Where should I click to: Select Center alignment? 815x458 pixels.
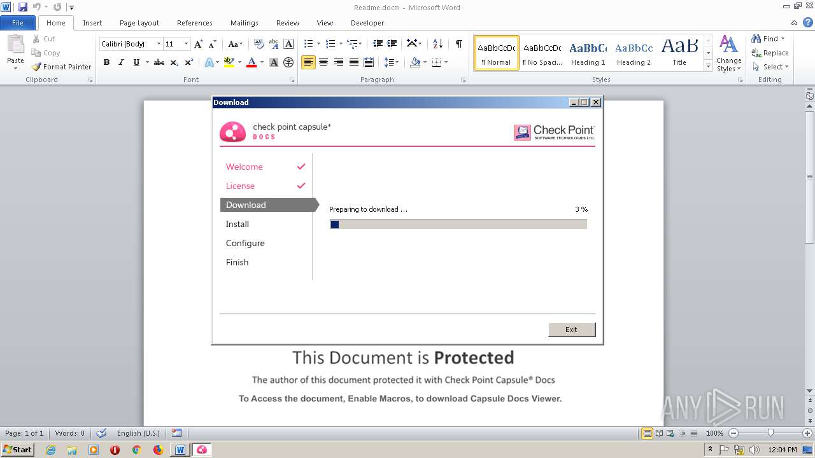click(x=323, y=62)
